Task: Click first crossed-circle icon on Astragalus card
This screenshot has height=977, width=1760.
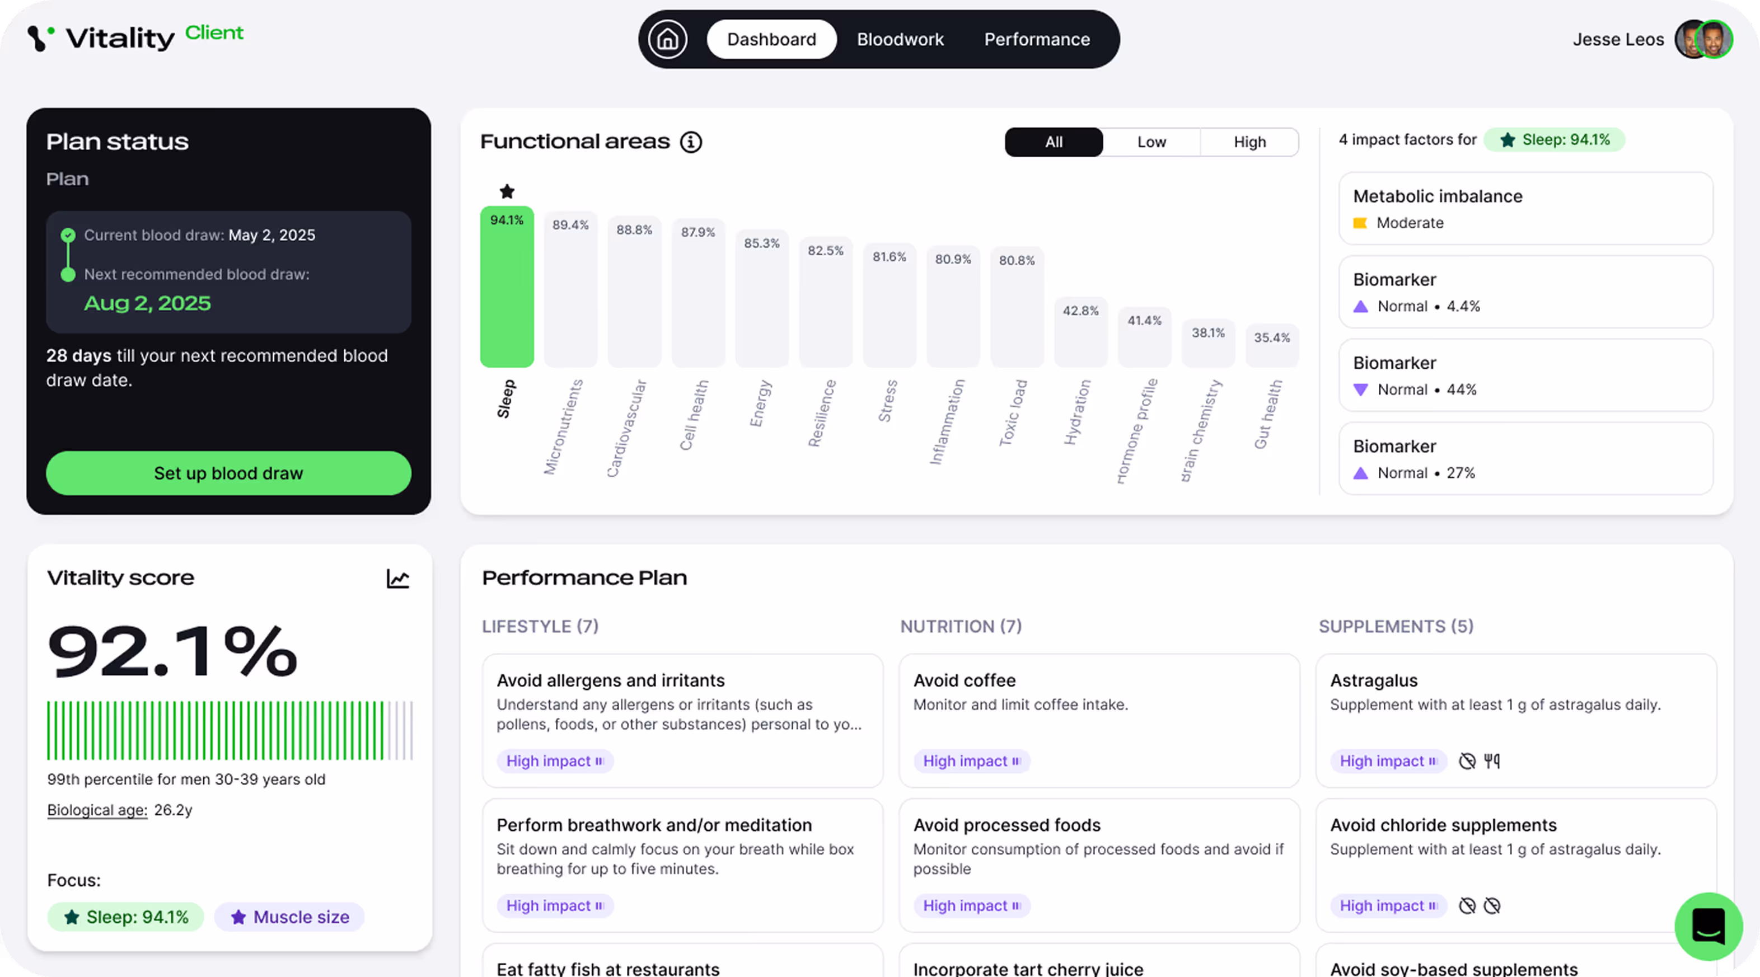Action: pos(1467,760)
